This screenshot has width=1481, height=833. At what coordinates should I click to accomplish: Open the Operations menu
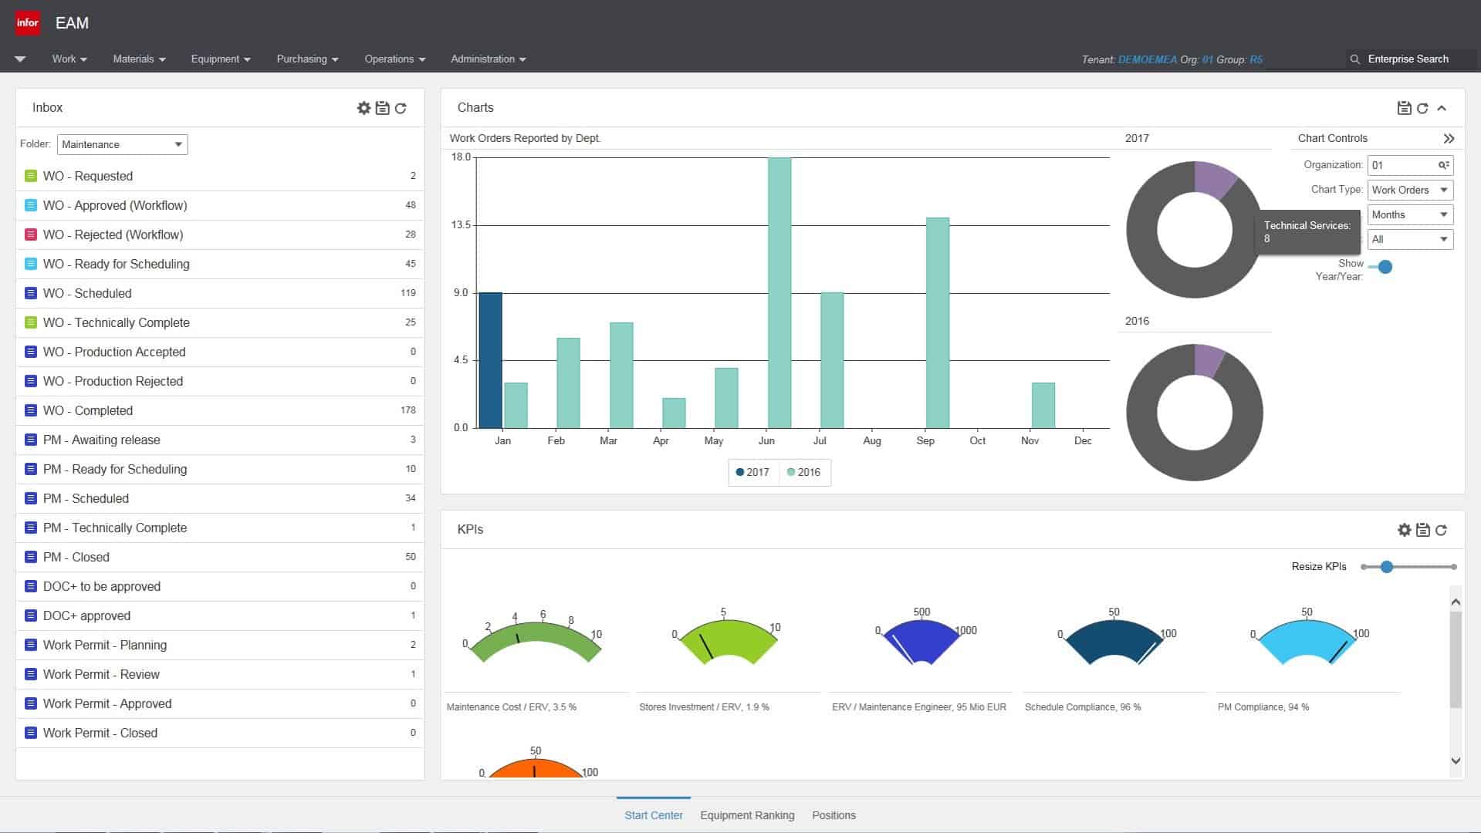coord(394,59)
